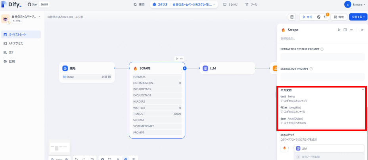Select the LLM node on canvas

(227, 69)
